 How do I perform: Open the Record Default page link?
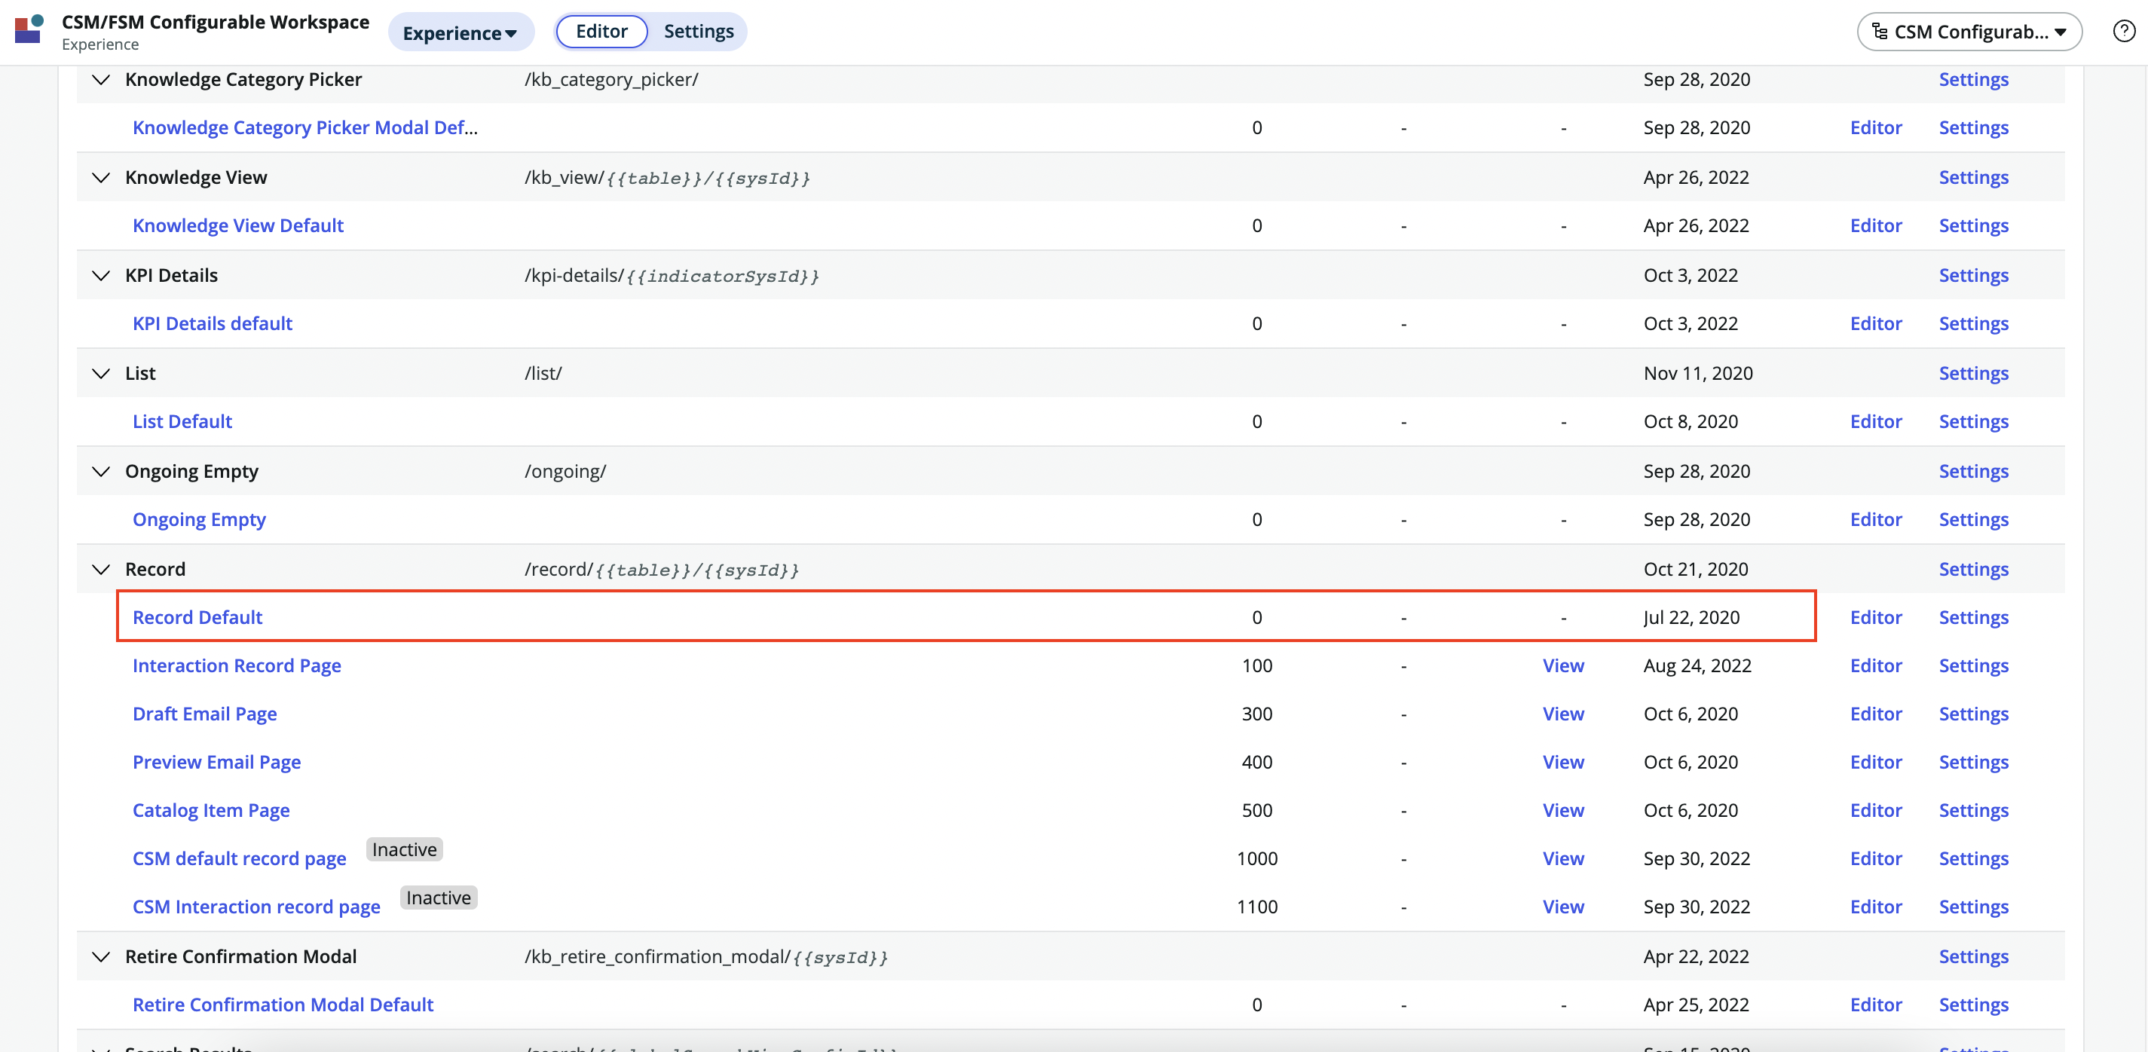pos(197,618)
